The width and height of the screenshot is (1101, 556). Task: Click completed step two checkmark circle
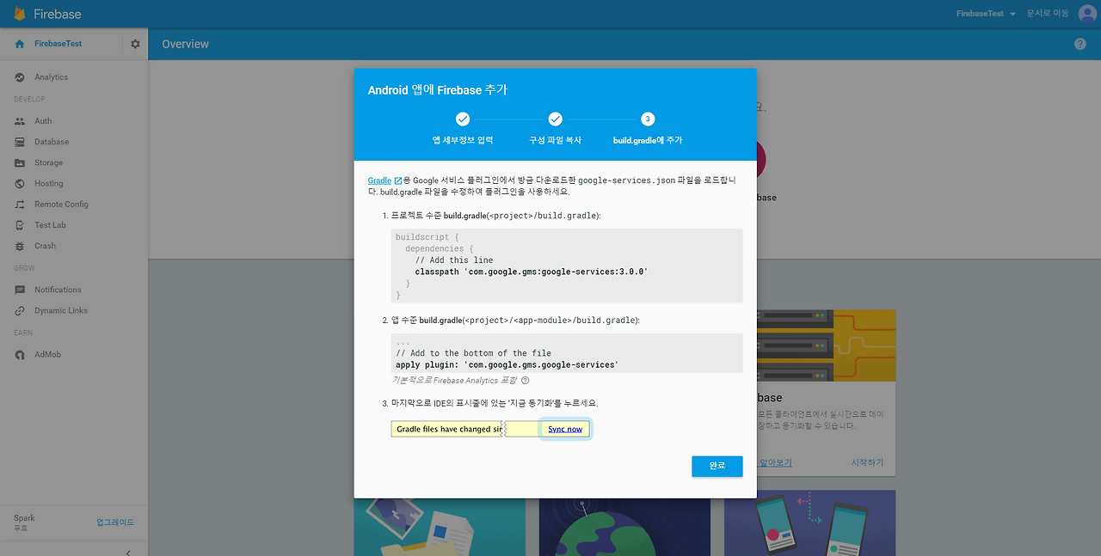tap(555, 119)
